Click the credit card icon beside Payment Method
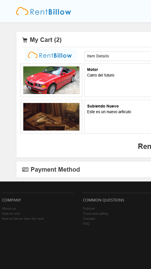 [x=25, y=170]
